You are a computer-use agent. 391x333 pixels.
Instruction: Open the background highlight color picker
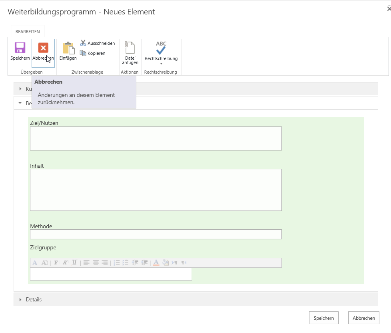coord(166,263)
